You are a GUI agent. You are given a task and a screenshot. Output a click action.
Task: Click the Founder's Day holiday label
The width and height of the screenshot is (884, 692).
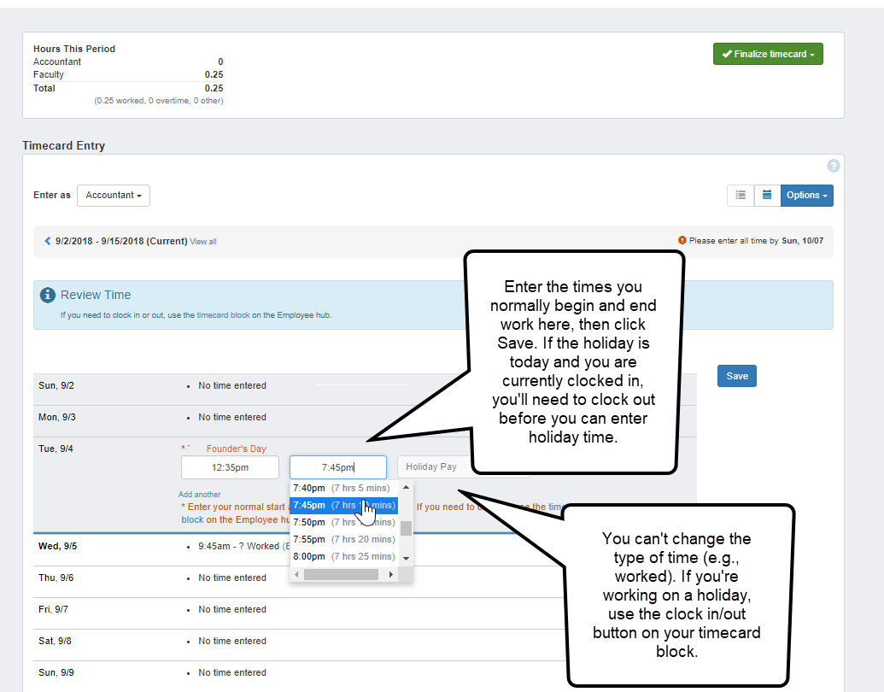[x=237, y=449]
